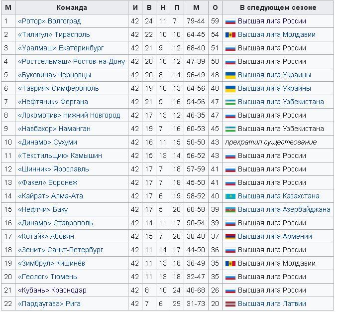Click the Latvia flag in the «Пардаугава» Рига row
Screen dimensions: 337x312
pos(230,304)
